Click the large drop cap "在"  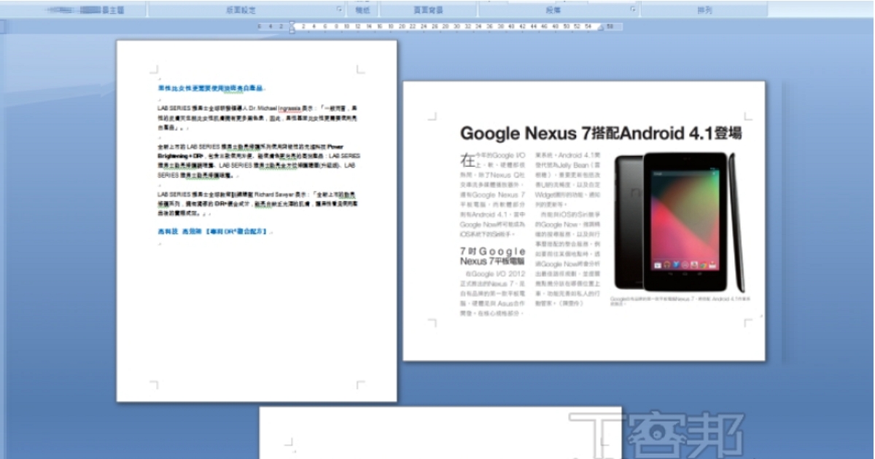click(467, 159)
